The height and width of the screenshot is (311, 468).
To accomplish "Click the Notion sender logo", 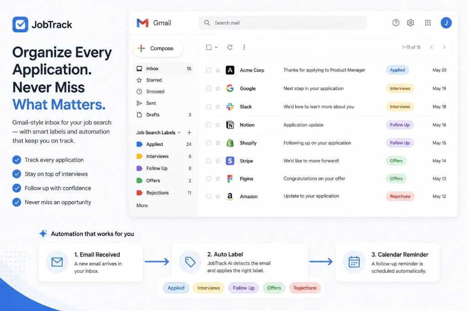I will click(230, 125).
